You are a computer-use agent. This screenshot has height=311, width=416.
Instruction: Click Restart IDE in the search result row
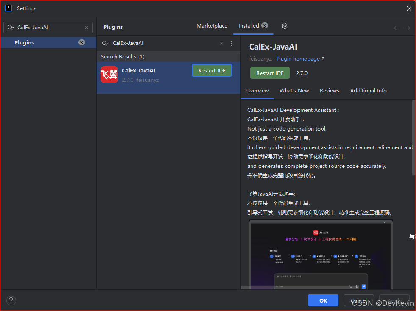click(212, 71)
